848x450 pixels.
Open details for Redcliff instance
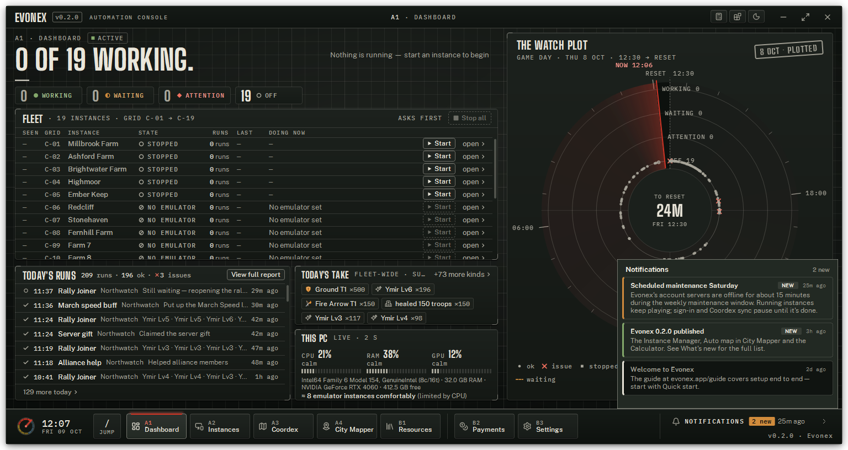point(474,207)
